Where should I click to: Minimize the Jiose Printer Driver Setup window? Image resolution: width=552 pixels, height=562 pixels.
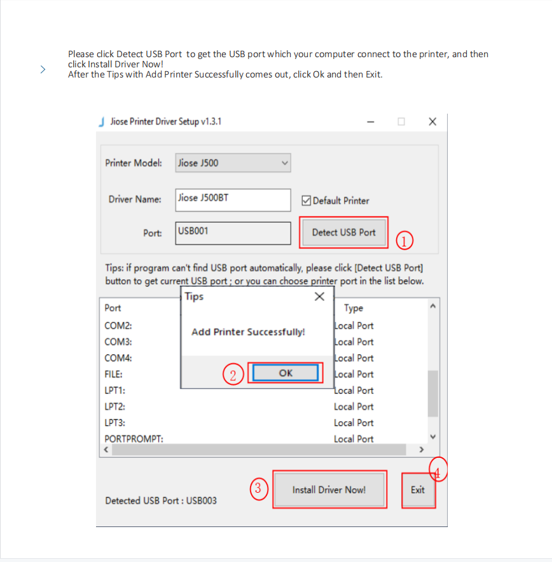coord(371,122)
